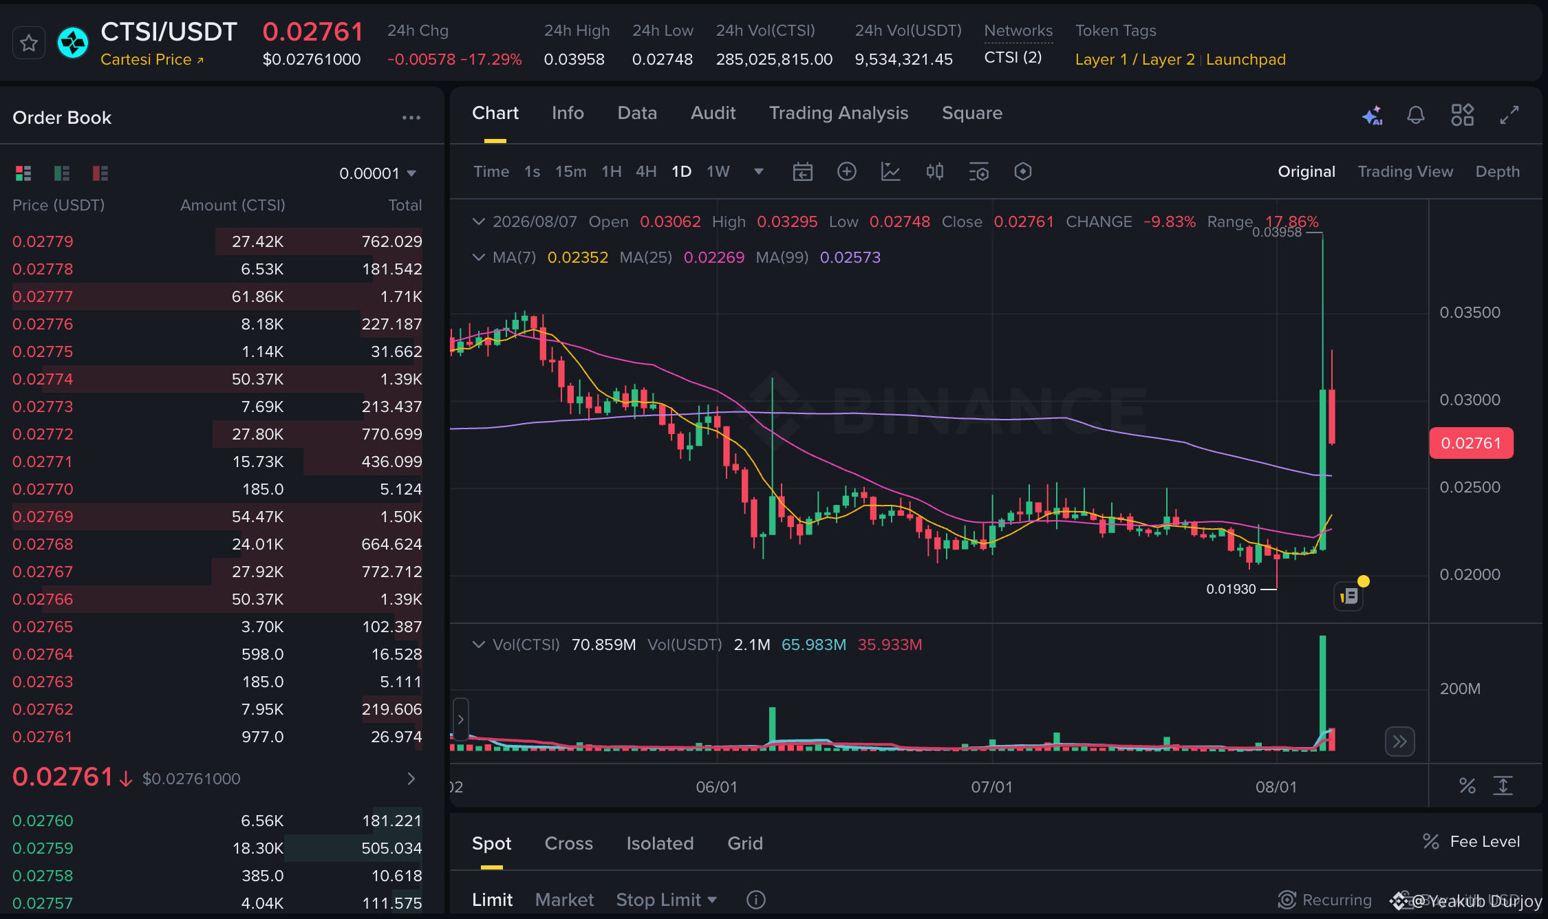Open the Cartesi Price link

[152, 59]
